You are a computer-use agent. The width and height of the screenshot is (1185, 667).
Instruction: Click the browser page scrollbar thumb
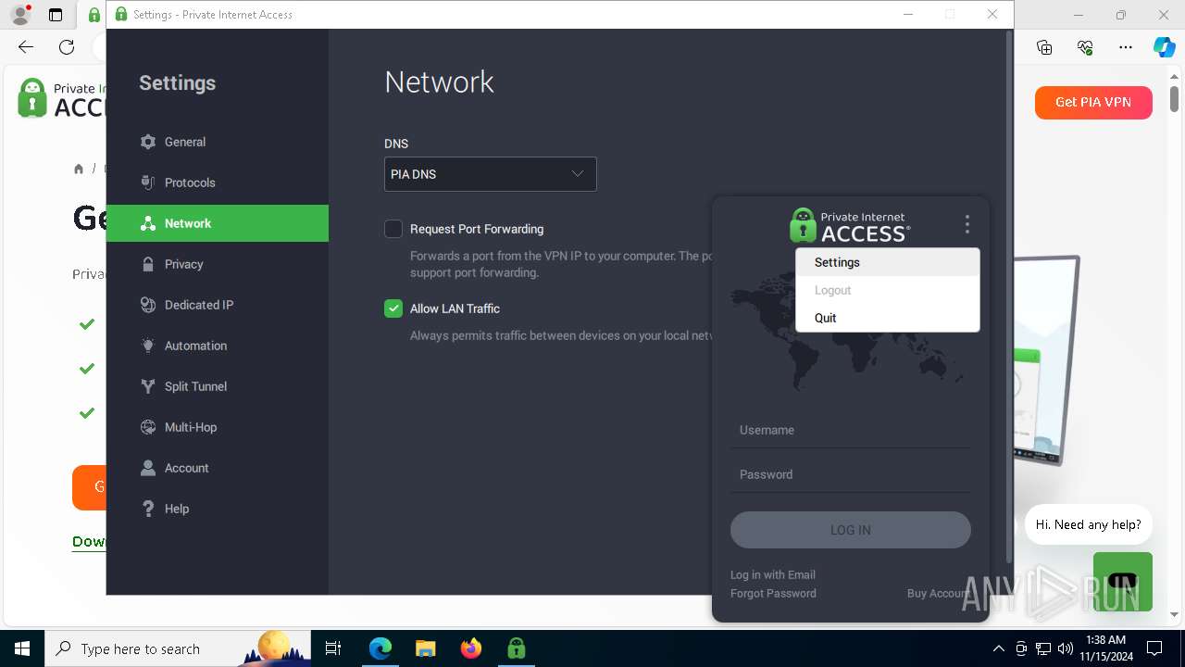point(1174,98)
